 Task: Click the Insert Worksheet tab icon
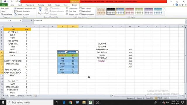tap(36, 96)
